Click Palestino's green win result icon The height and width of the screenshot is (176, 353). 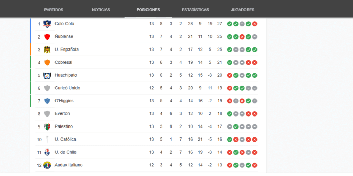pos(236,126)
